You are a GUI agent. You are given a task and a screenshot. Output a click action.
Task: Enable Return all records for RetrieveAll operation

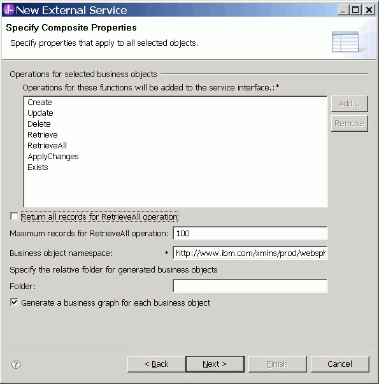[14, 217]
